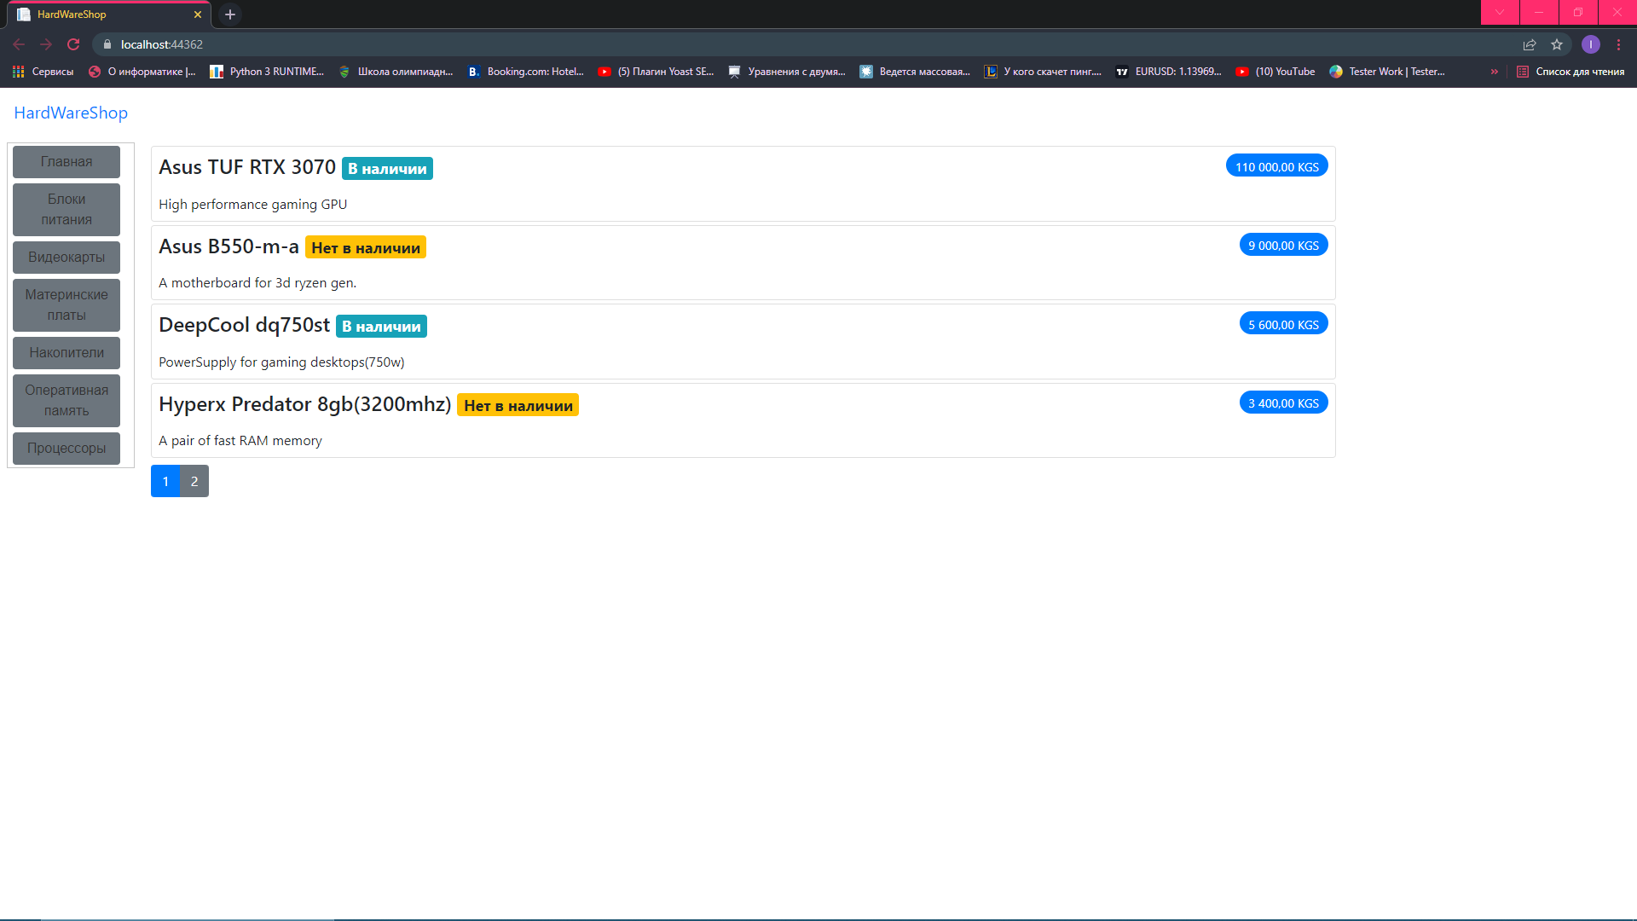Open Материнские платы category
1637x921 pixels.
(x=67, y=305)
